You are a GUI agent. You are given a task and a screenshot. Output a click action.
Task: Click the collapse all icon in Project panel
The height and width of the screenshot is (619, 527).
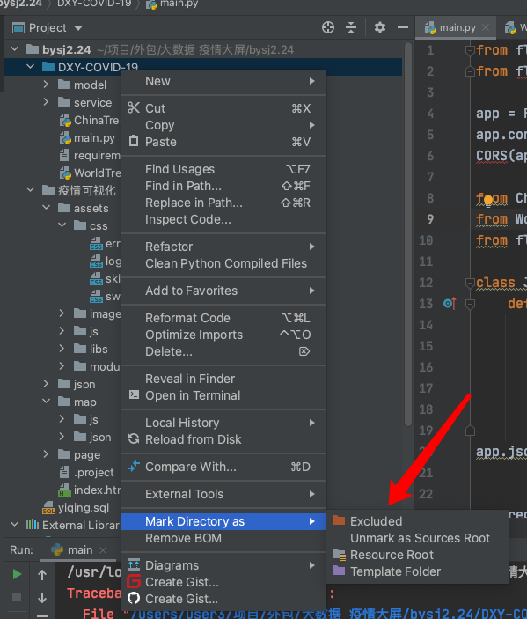click(351, 27)
